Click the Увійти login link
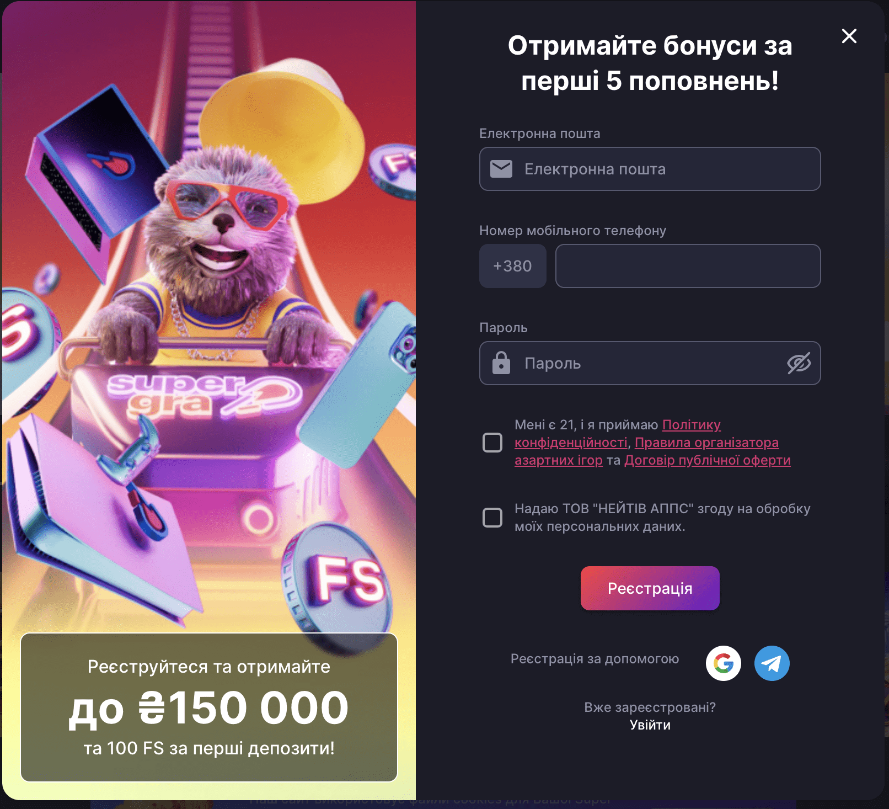 click(x=650, y=725)
